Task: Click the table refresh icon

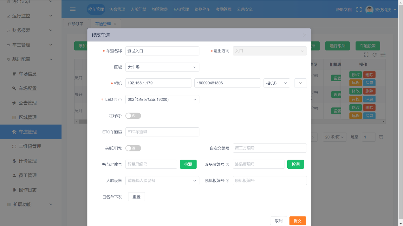Action: [374, 55]
